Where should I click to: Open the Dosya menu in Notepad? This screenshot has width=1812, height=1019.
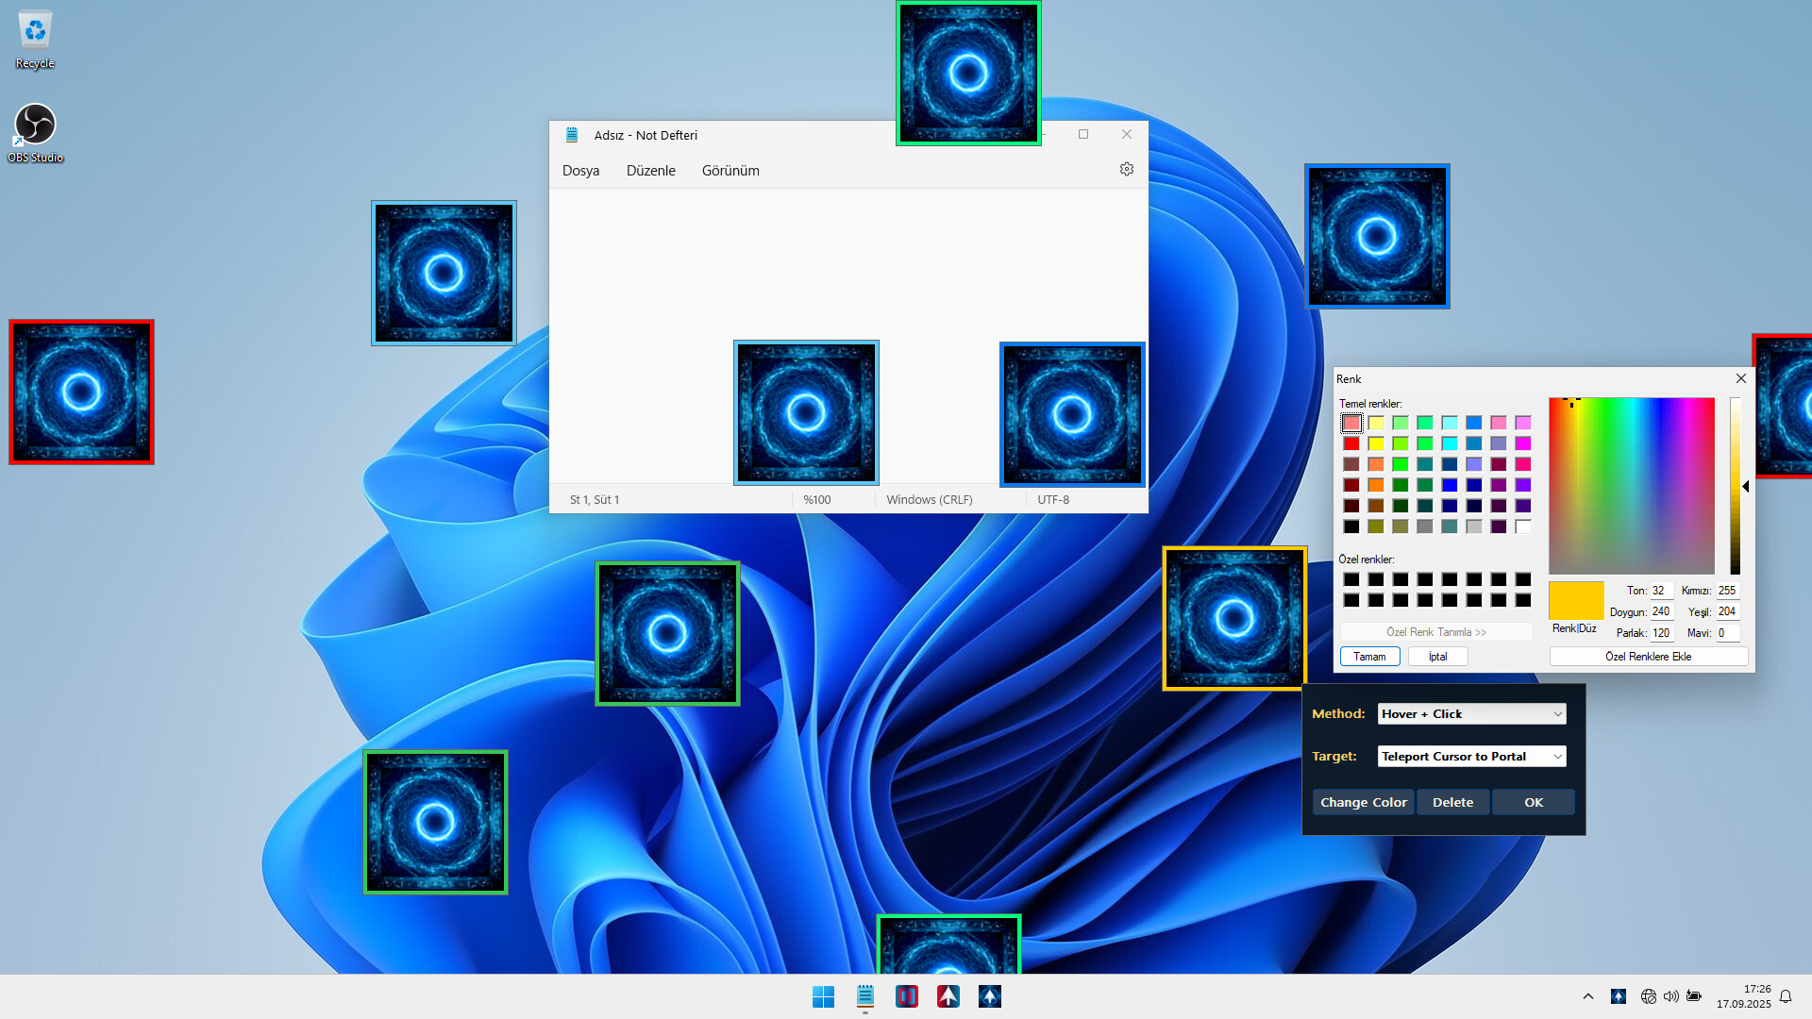click(580, 170)
